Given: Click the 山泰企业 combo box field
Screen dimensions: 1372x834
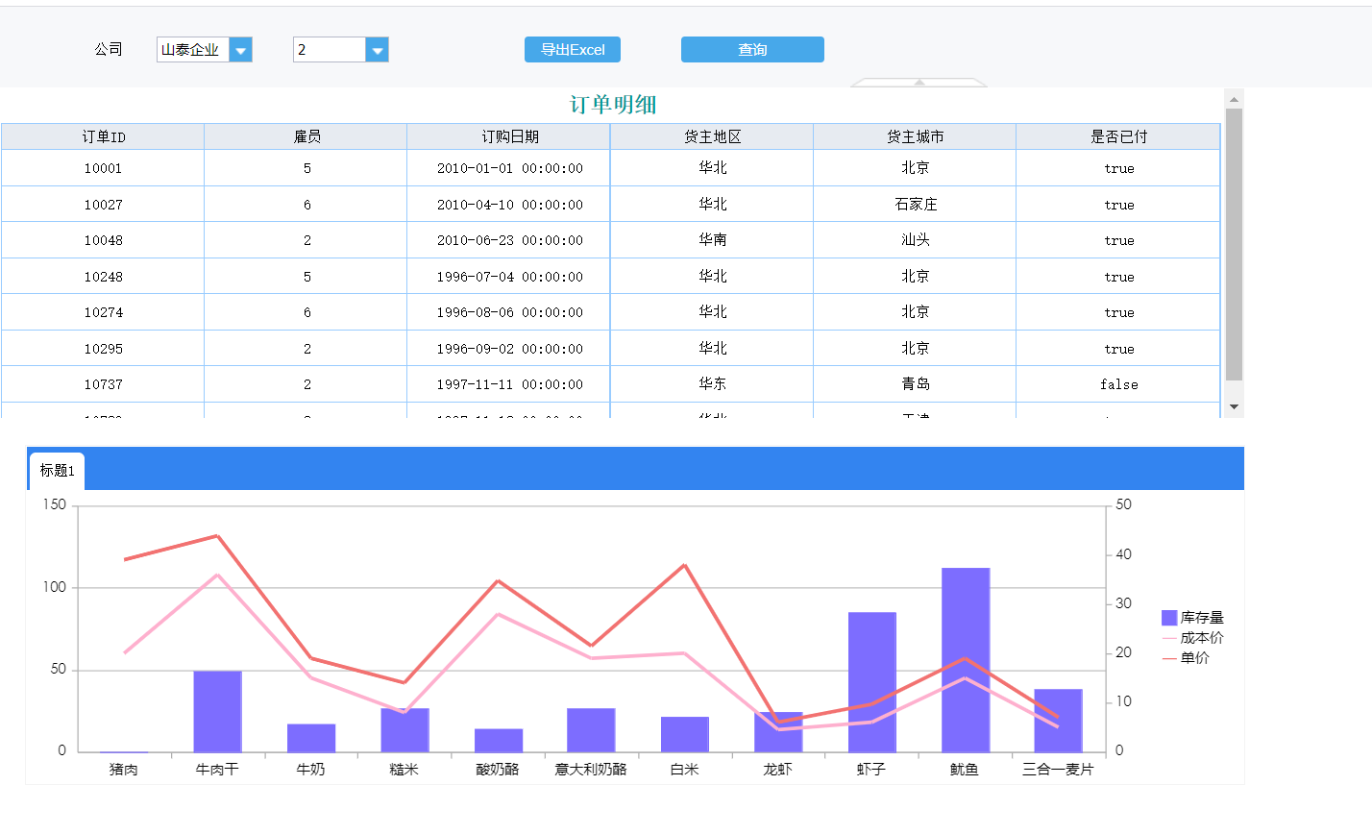Looking at the screenshot, I should (193, 50).
